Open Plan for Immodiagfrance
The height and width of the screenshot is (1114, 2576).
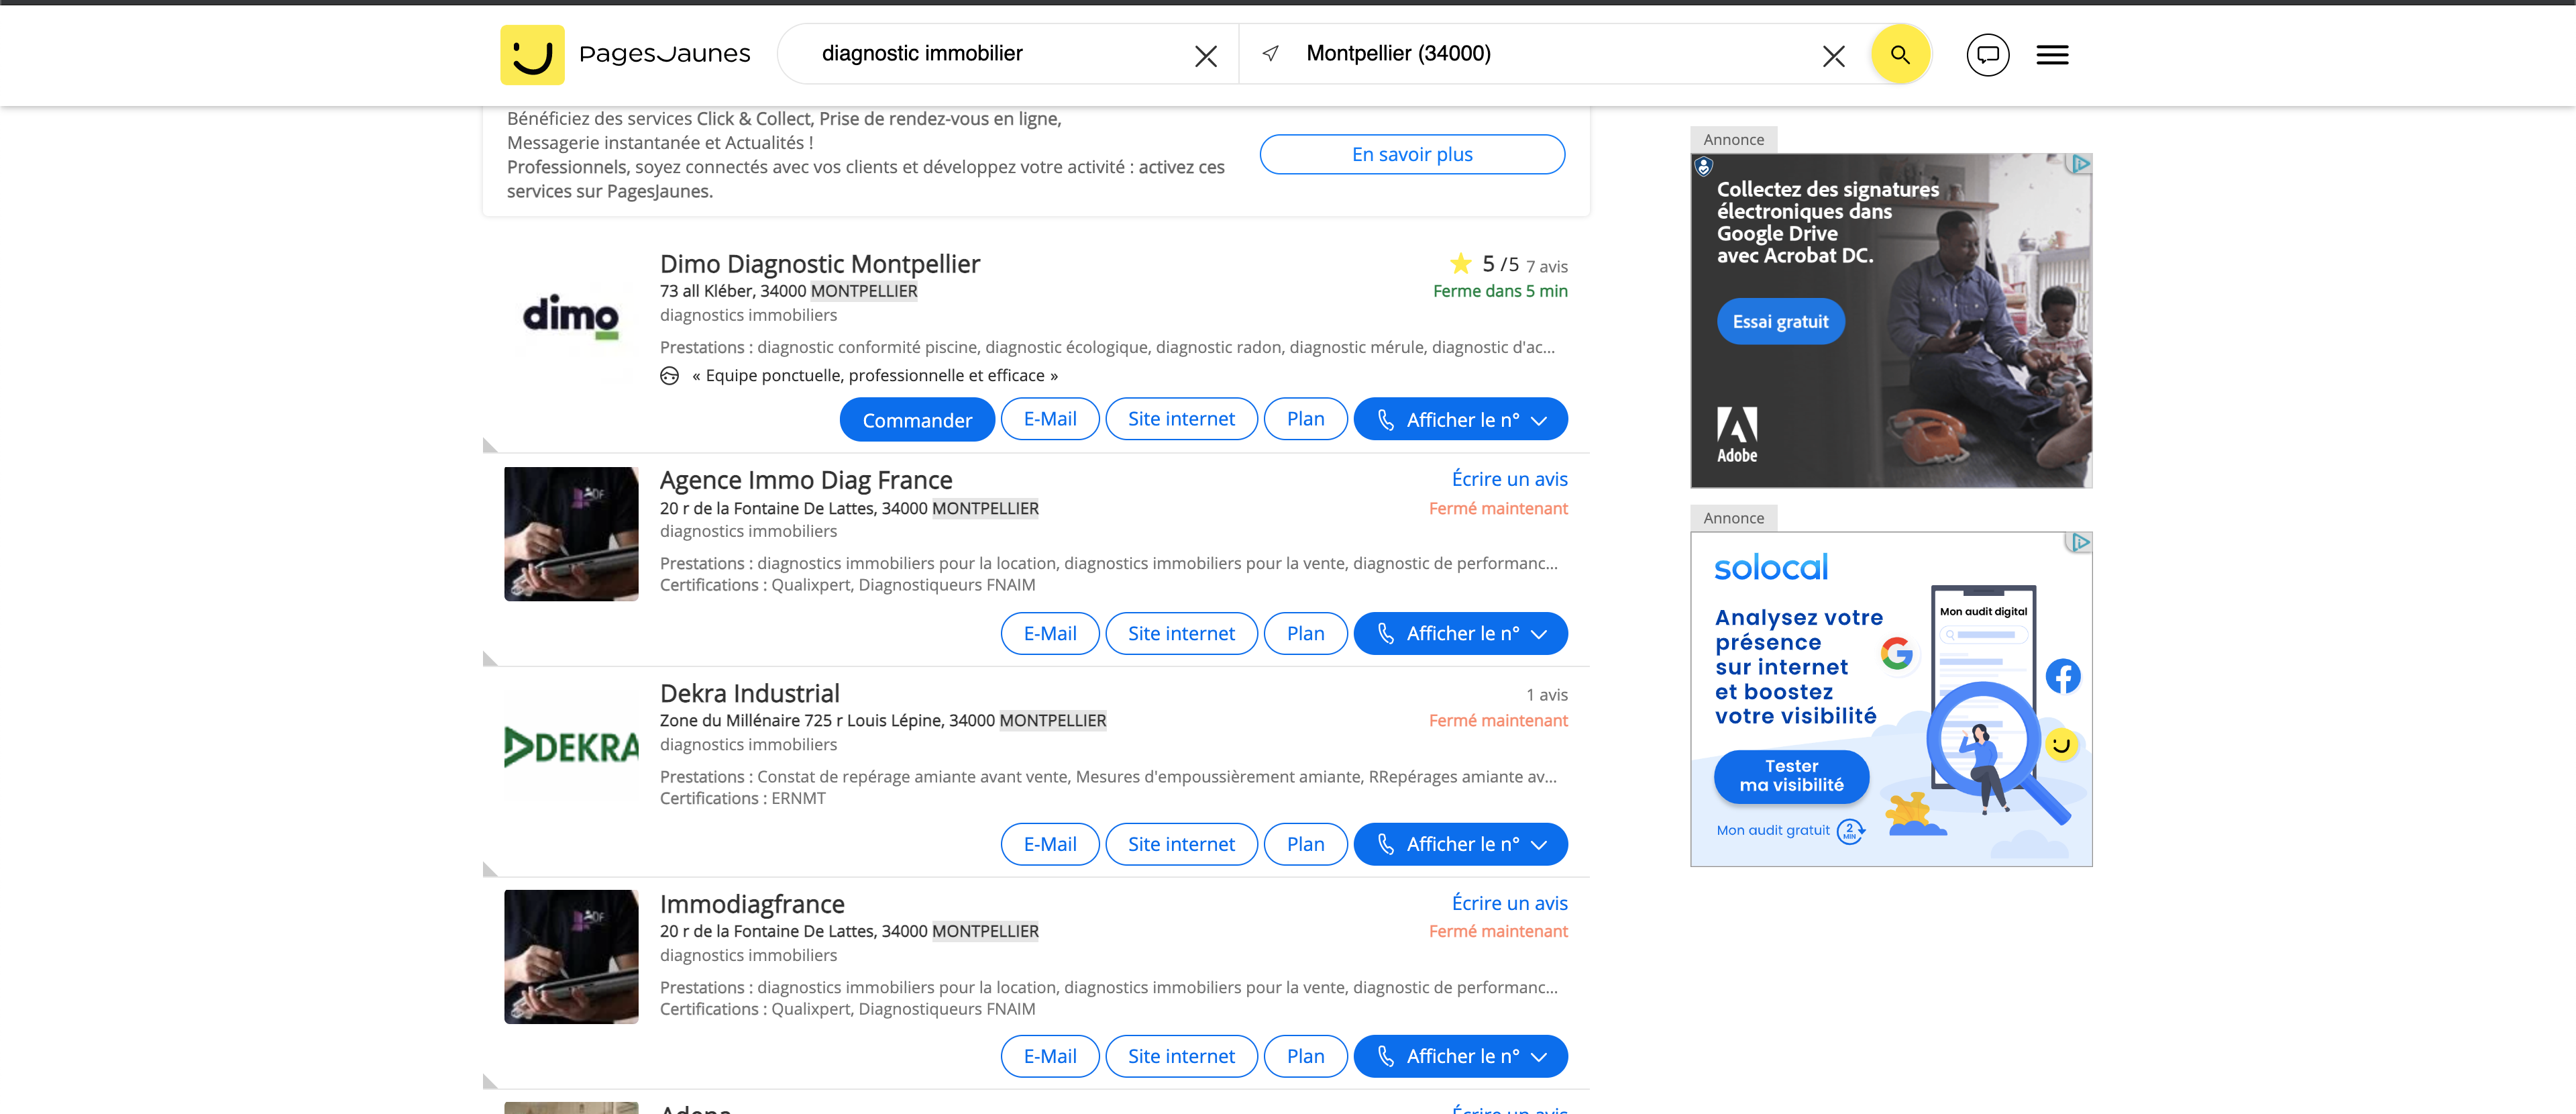(1305, 1056)
